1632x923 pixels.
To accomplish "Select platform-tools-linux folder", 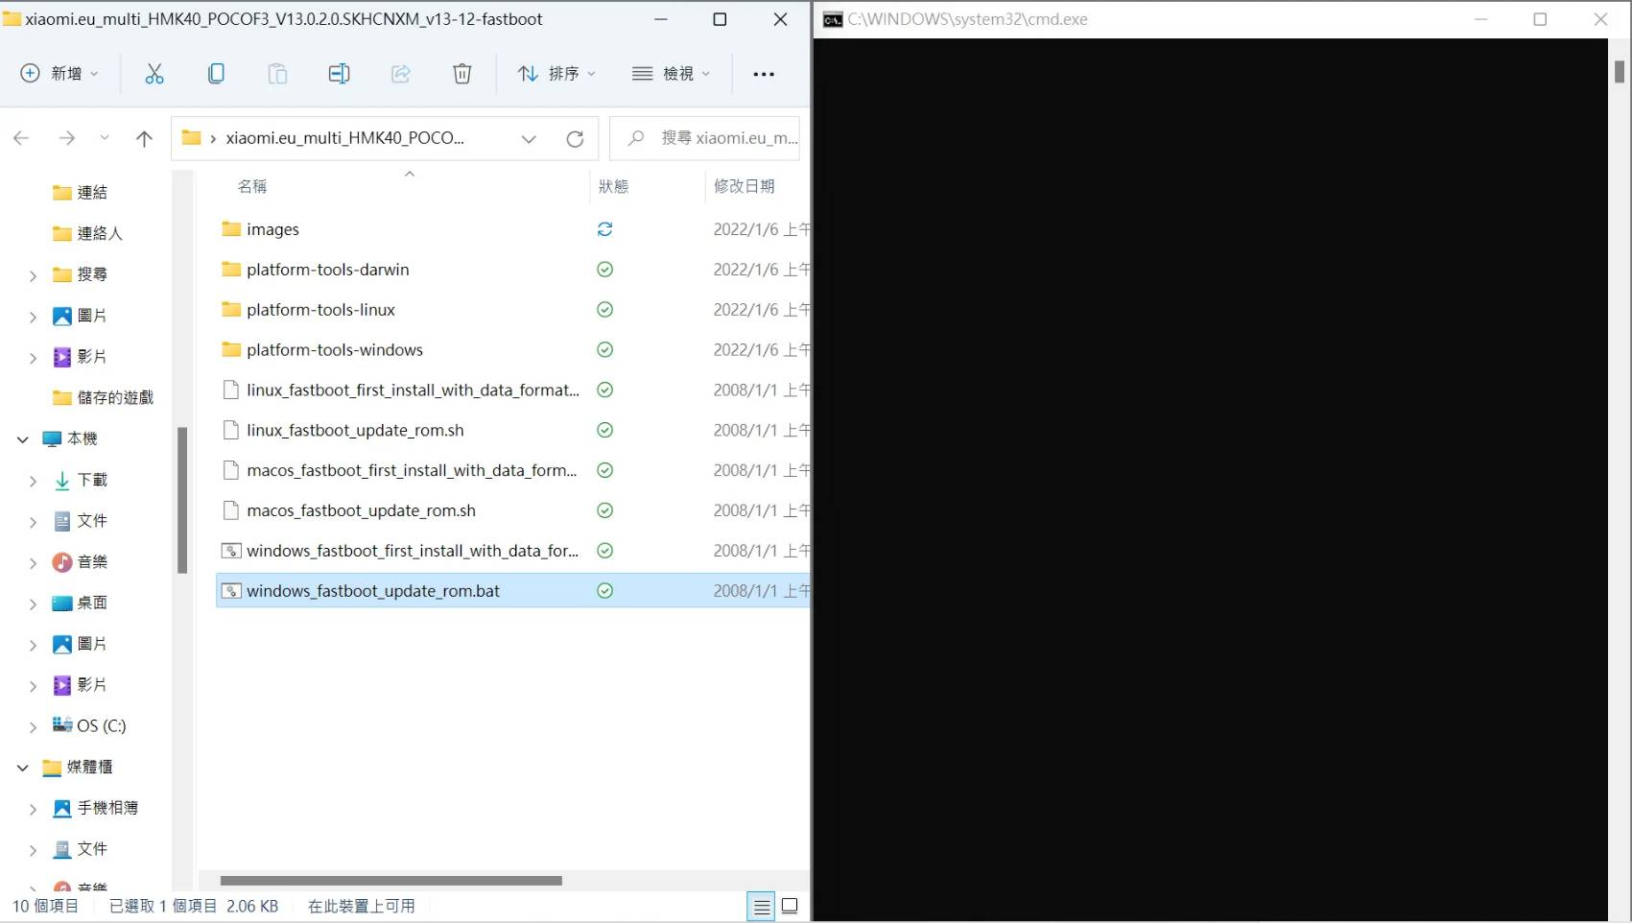I will click(320, 310).
